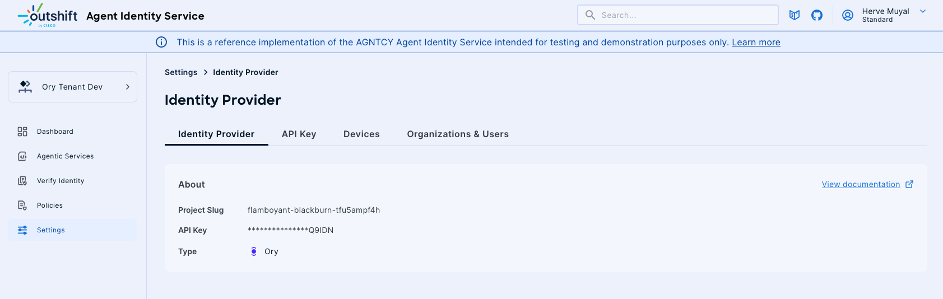Screen dimensions: 943x299
Task: Click the breadcrumb chevron separator
Action: 206,72
